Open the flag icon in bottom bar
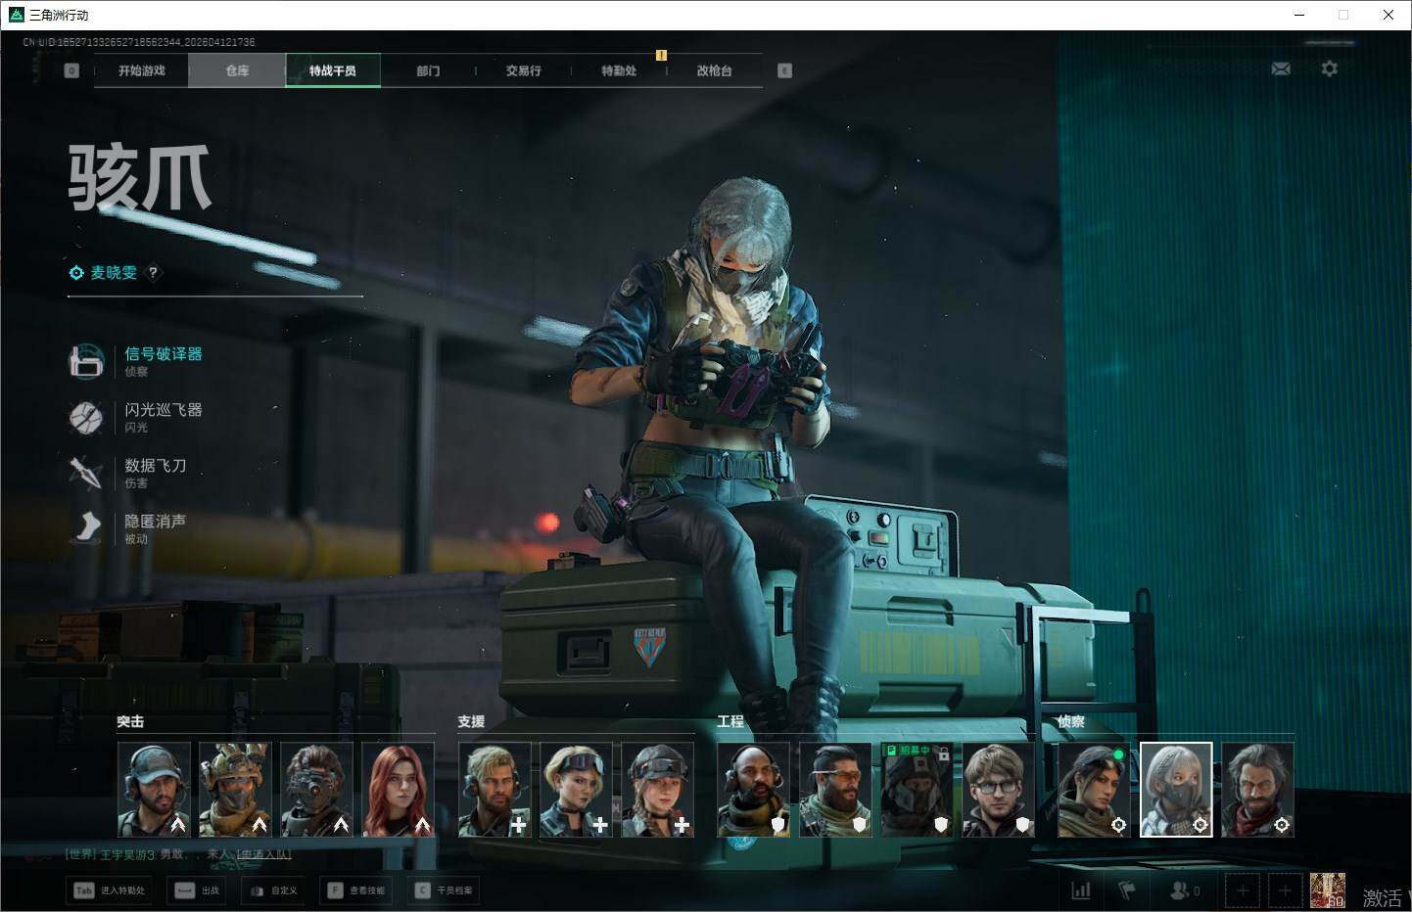 pyautogui.click(x=1127, y=890)
